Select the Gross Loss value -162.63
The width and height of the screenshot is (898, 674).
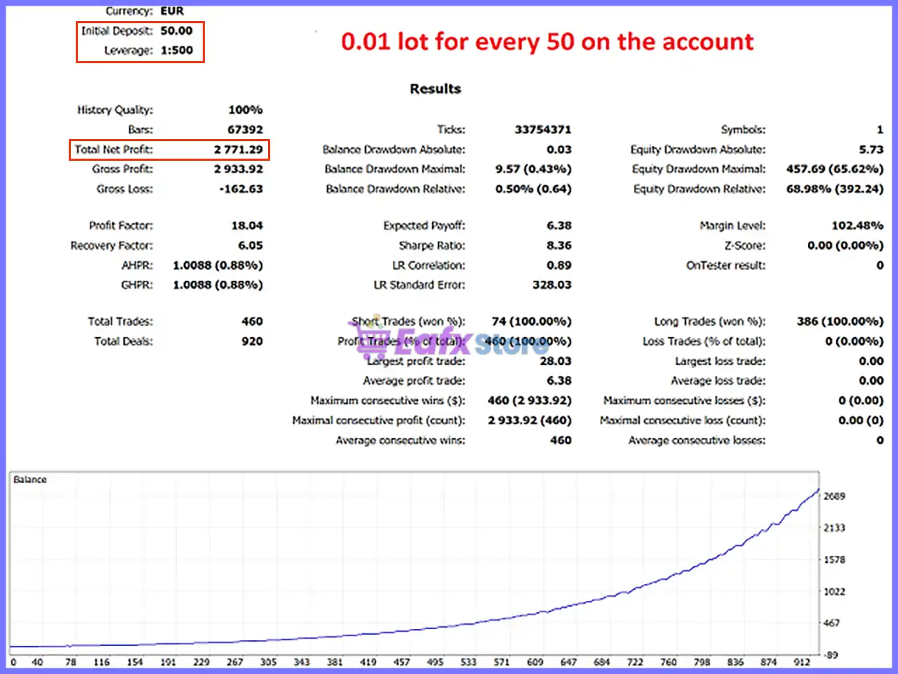[x=241, y=189]
